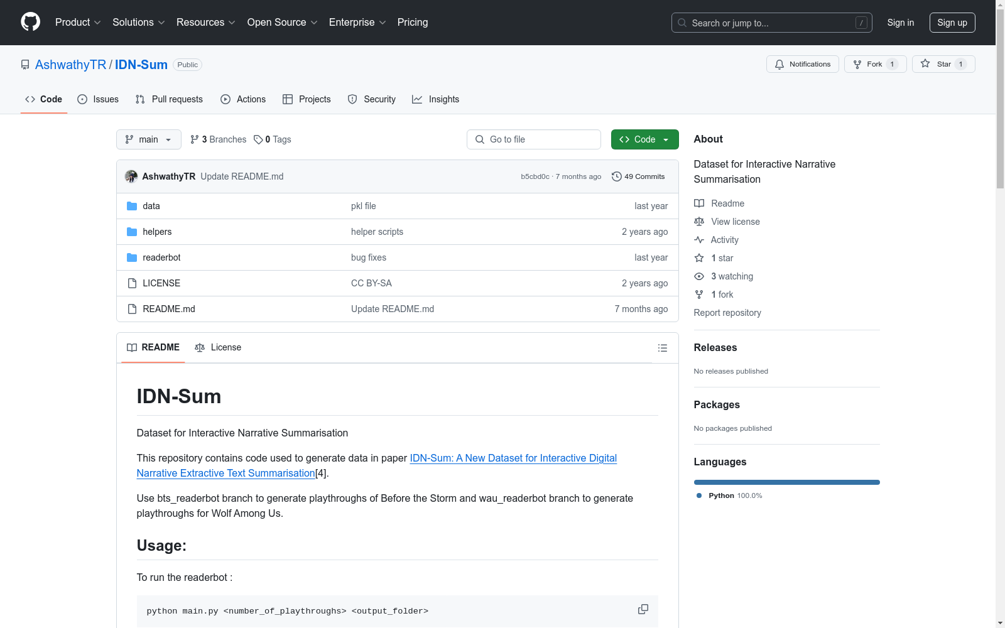The width and height of the screenshot is (1005, 628).
Task: Click the Search or jump to field
Action: coord(772,23)
